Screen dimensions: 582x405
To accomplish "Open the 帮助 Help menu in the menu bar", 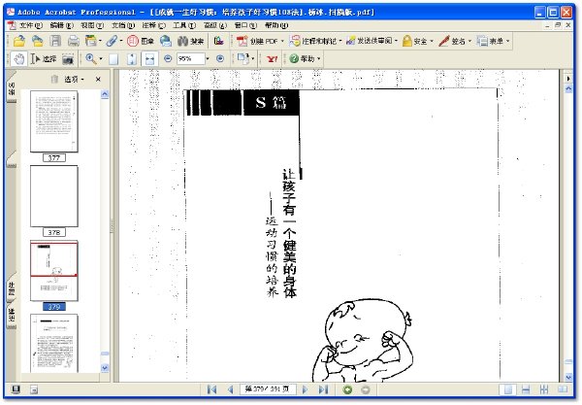I will tap(276, 25).
